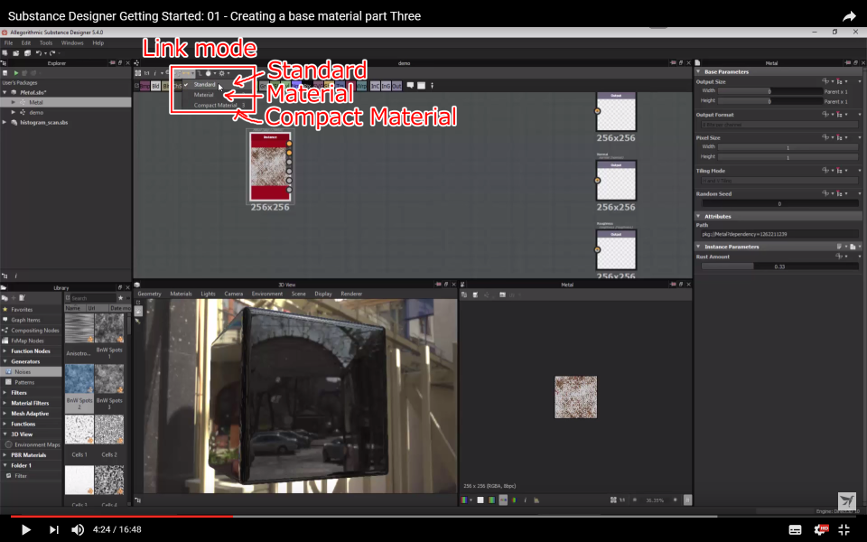The width and height of the screenshot is (867, 542).
Task: Click the save icon in Explorer toolbar
Action: (5, 73)
